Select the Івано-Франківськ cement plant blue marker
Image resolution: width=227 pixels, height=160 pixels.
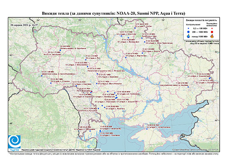pyautogui.click(x=41, y=76)
